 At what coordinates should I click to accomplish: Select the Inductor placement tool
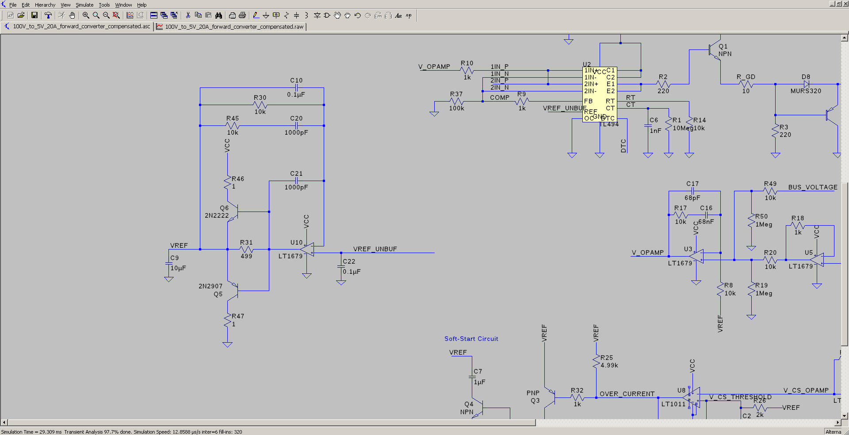click(x=307, y=15)
